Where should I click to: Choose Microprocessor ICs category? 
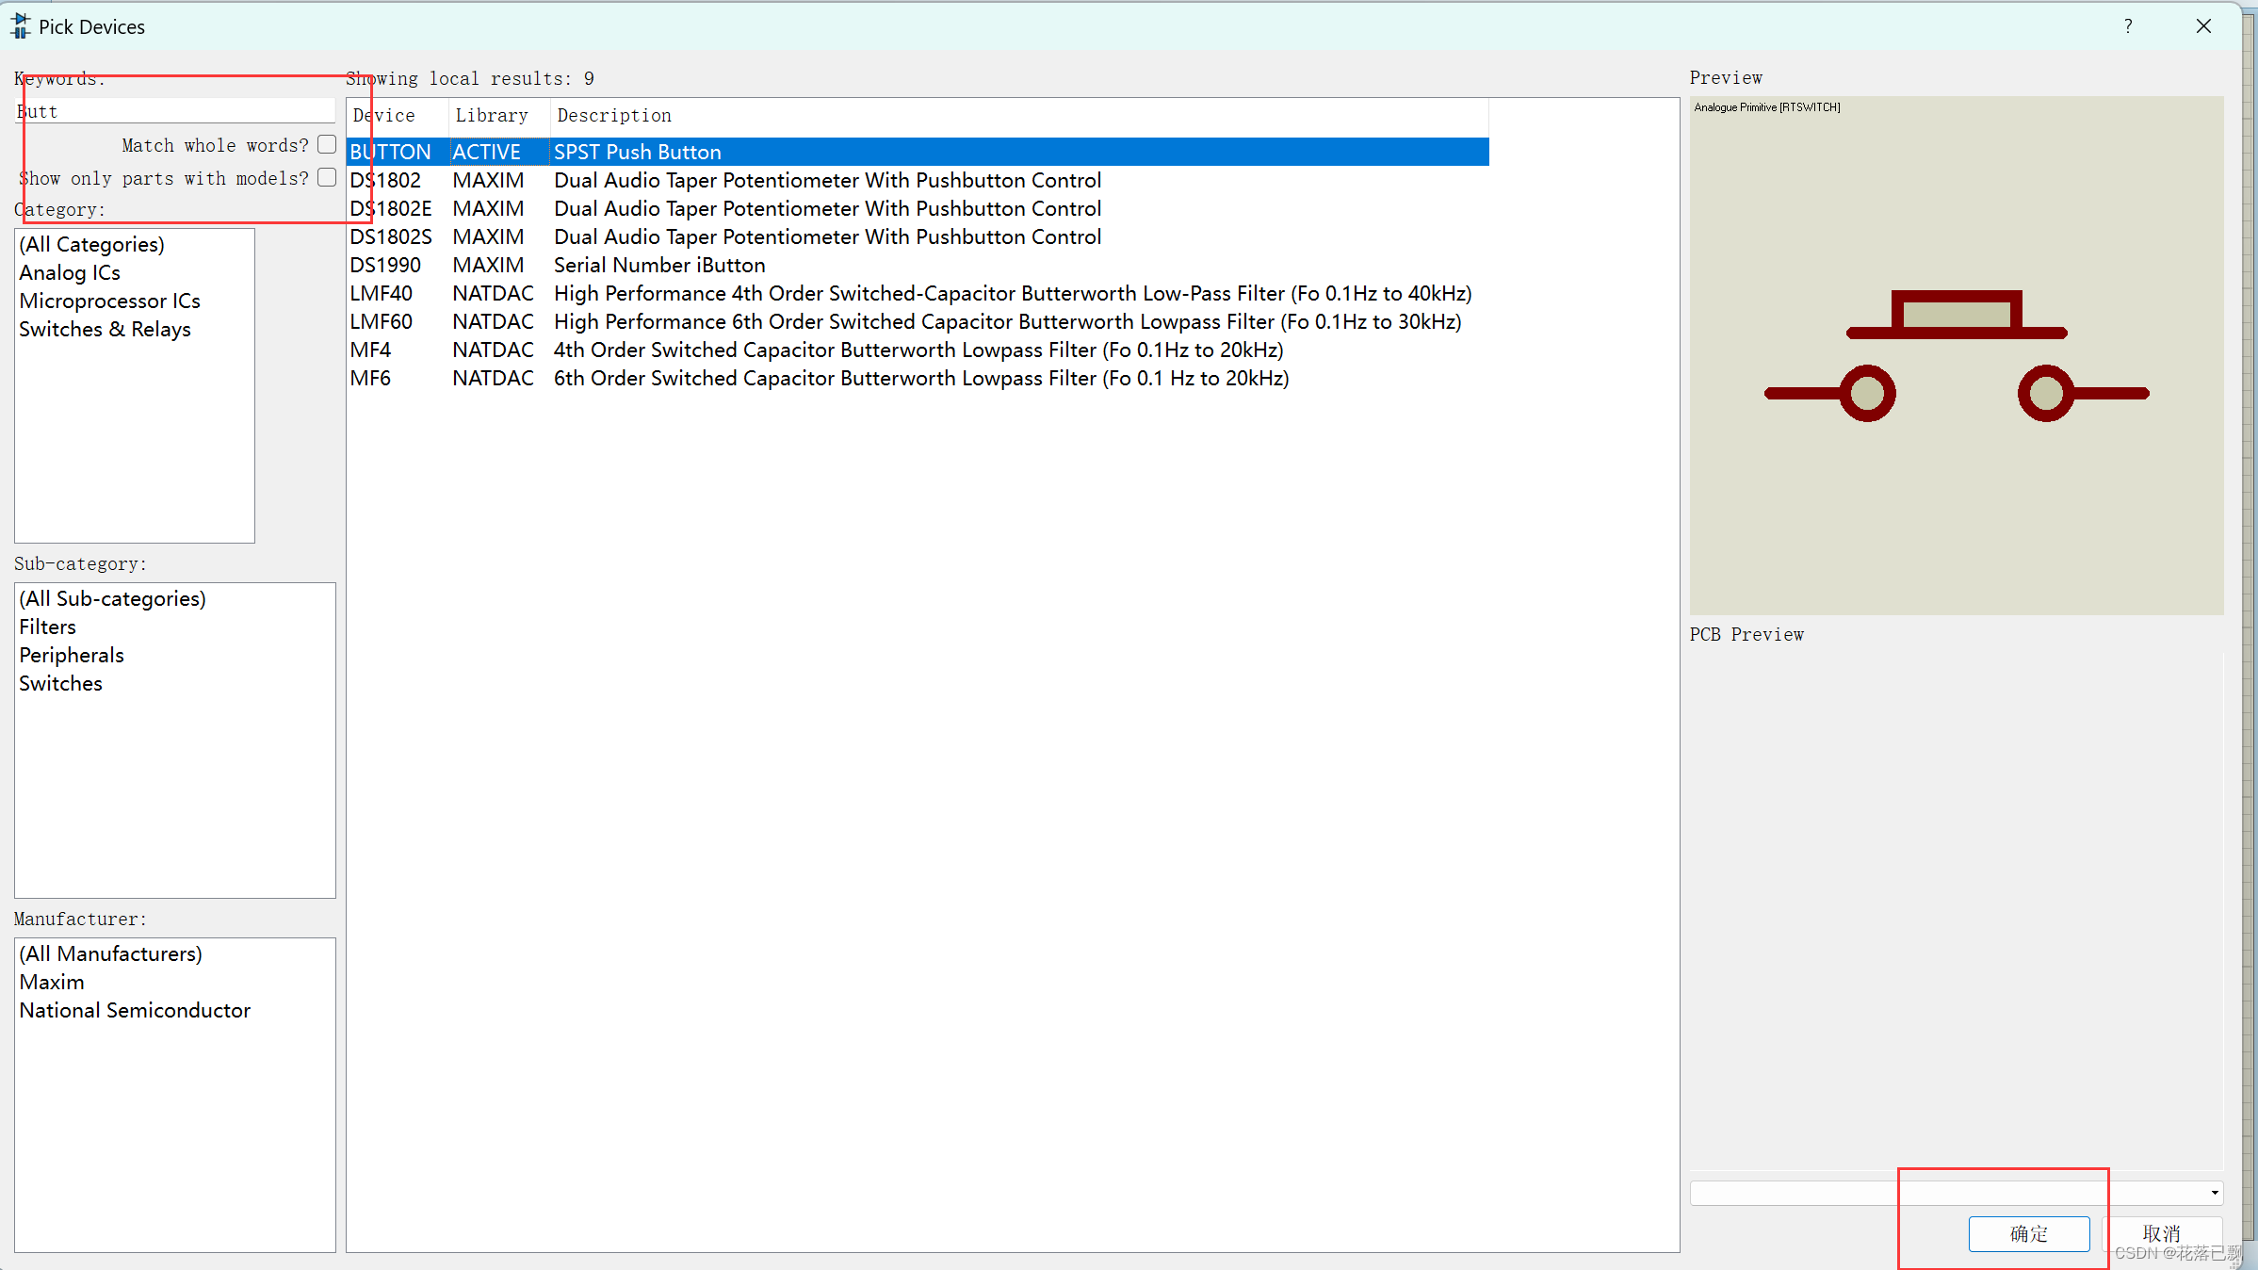(109, 301)
